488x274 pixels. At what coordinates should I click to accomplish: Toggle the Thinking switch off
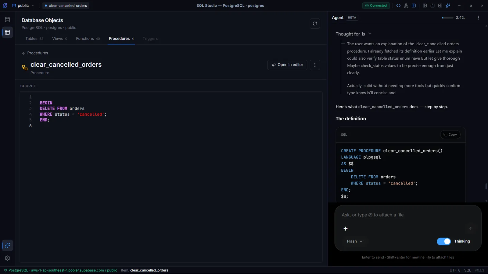pos(444,241)
